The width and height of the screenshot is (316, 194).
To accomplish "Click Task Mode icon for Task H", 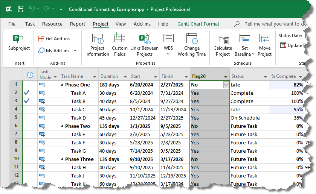I will (x=42, y=167).
